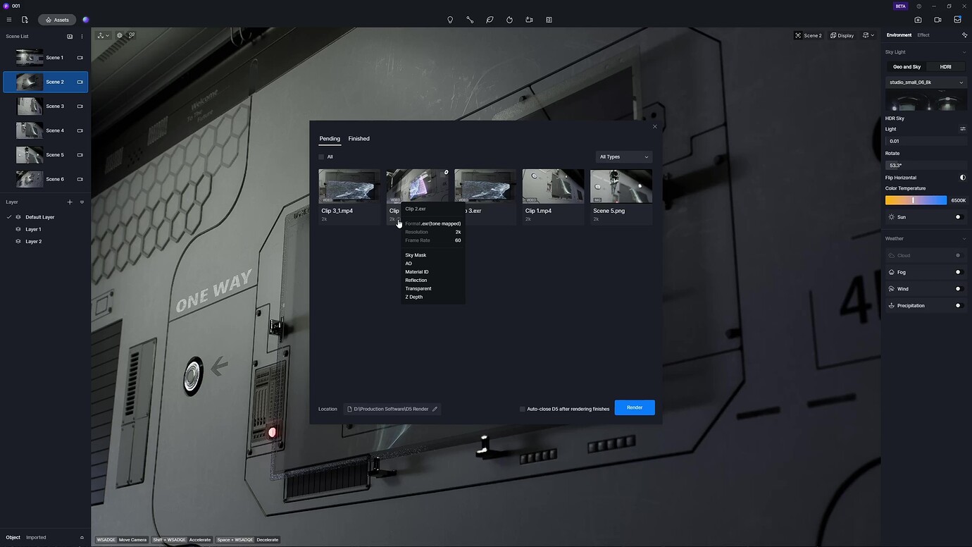Switch Sky Light to HDRI mode
The width and height of the screenshot is (972, 547).
946,66
